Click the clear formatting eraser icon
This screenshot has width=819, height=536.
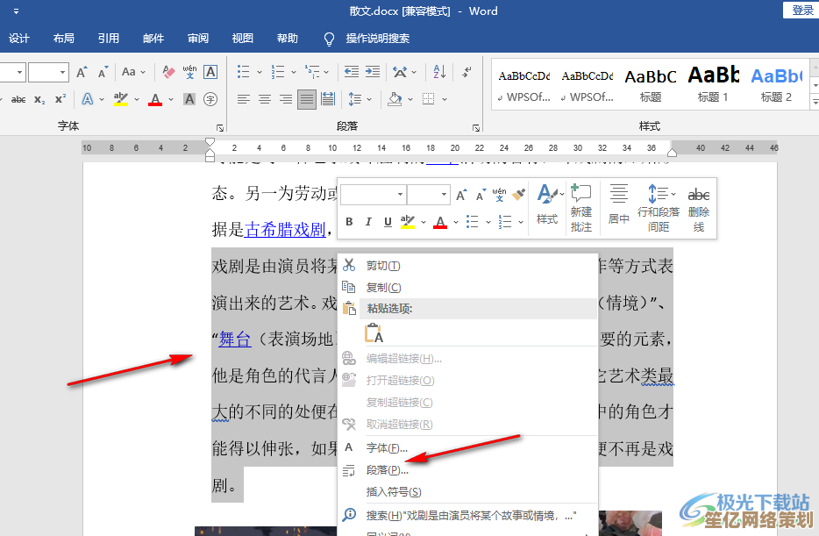coord(168,72)
